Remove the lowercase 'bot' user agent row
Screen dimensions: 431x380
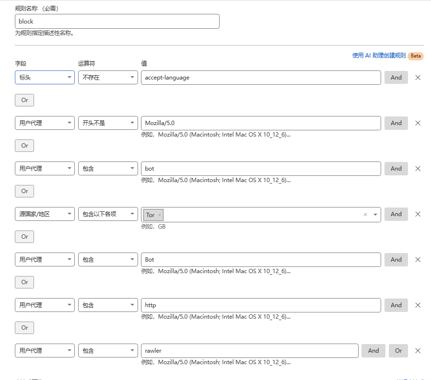tap(418, 169)
